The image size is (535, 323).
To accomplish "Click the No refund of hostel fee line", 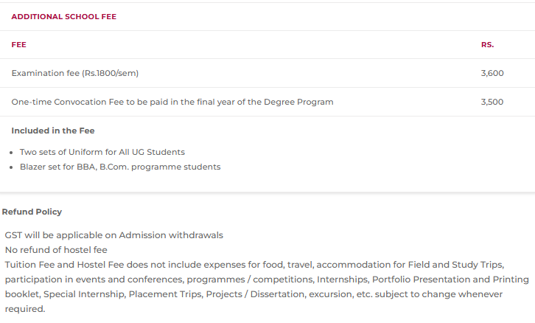I will (56, 250).
